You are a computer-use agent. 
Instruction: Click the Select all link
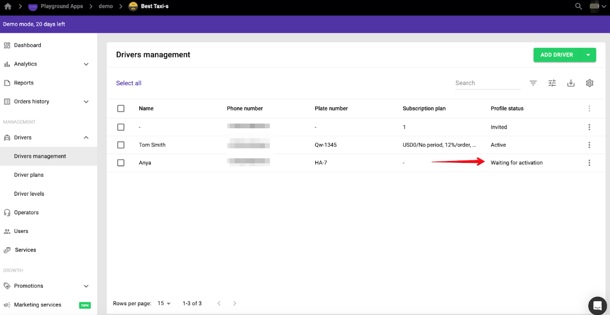128,83
